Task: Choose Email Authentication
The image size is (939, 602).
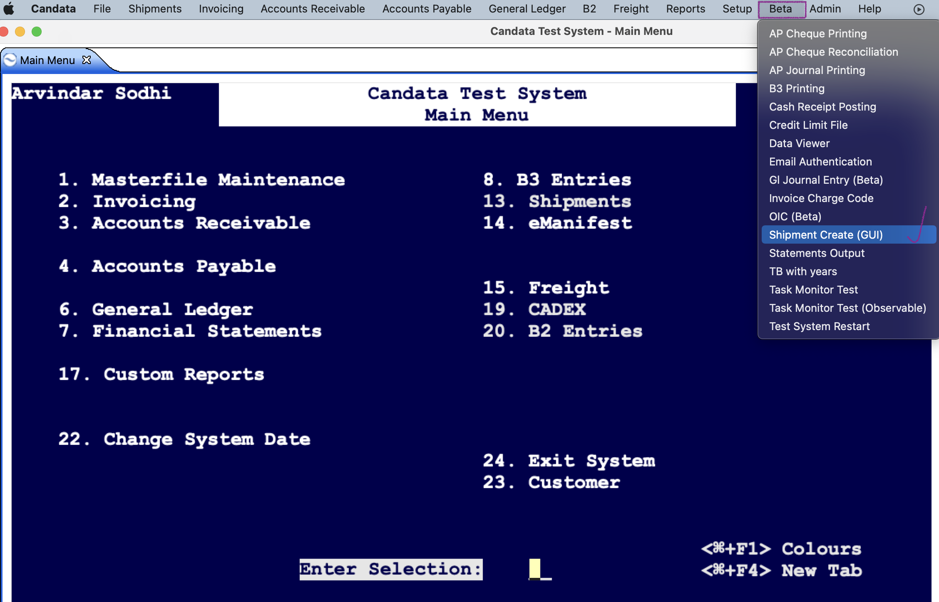Action: click(x=849, y=162)
